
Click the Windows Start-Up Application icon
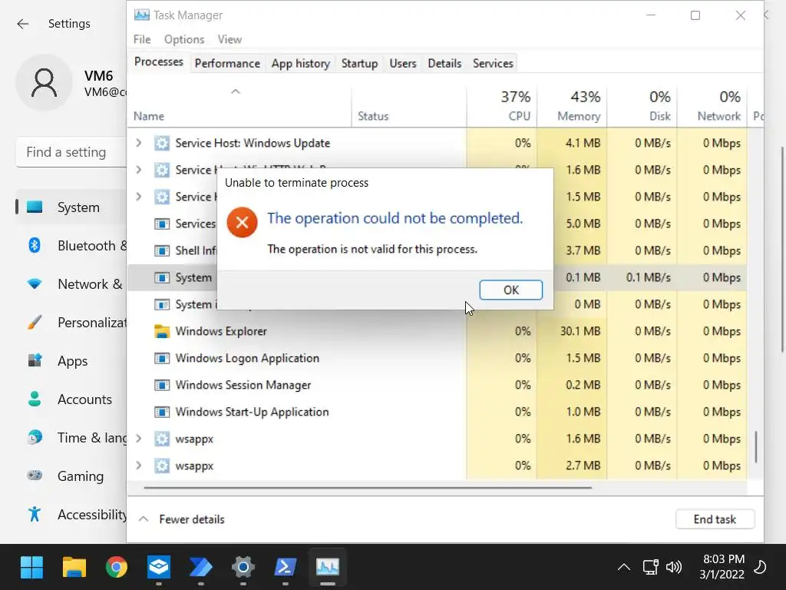coord(161,412)
